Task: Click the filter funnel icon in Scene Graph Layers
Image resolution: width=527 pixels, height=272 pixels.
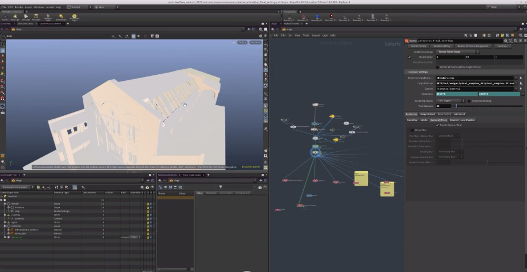Action: point(220,187)
